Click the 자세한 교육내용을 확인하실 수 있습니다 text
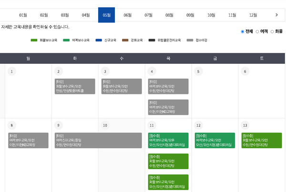 pyautogui.click(x=35, y=27)
